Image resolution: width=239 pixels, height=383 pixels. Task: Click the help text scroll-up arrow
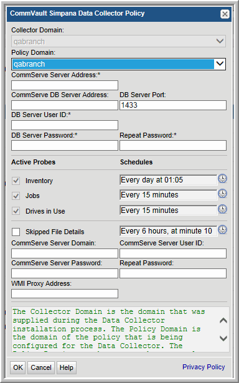223,321
